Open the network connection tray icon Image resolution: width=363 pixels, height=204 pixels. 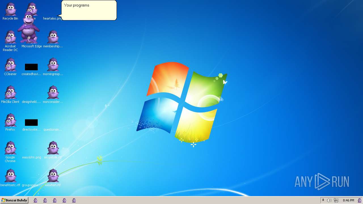click(336, 200)
